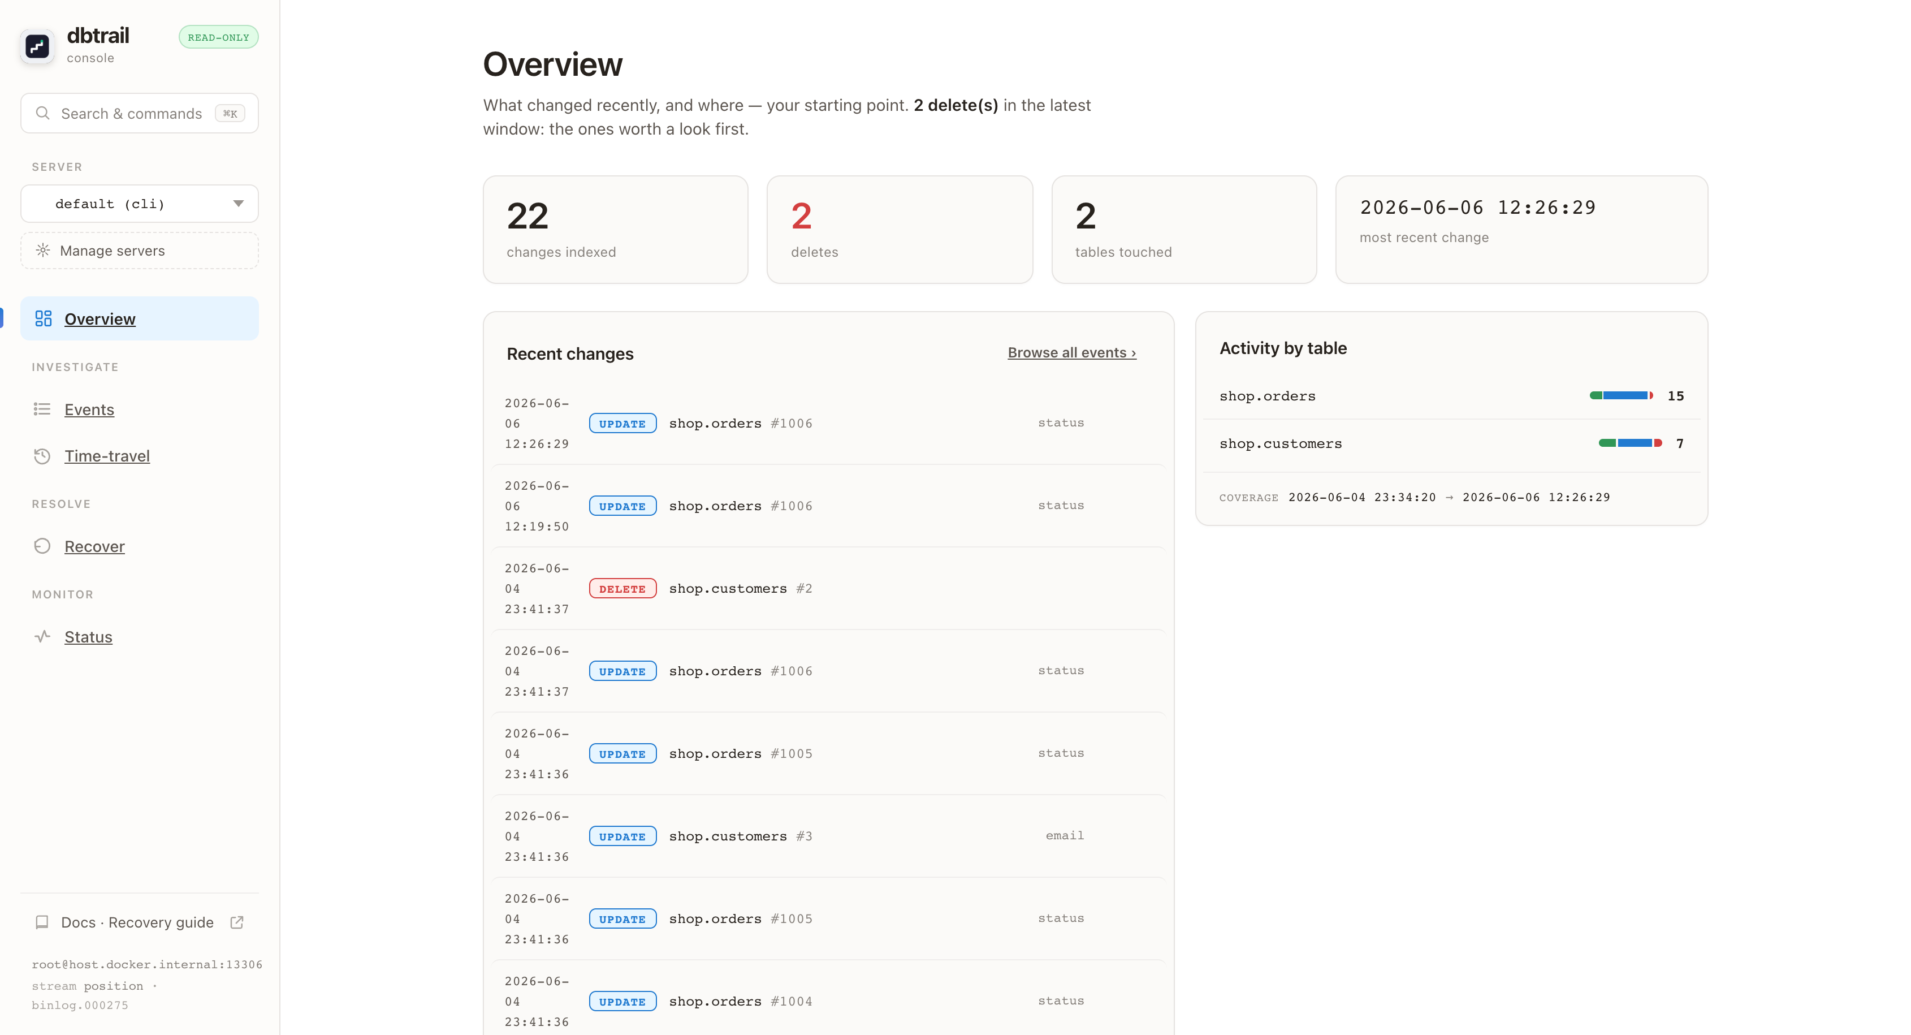Click timestamp 2026-06-06 12:26:29 in Recent changes
Image resolution: width=1911 pixels, height=1035 pixels.
pyautogui.click(x=537, y=423)
